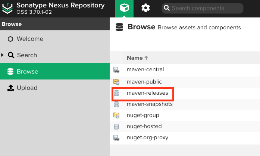This screenshot has height=156, width=260.
Task: Select the Browse sidebar item
Action: pyautogui.click(x=55, y=71)
